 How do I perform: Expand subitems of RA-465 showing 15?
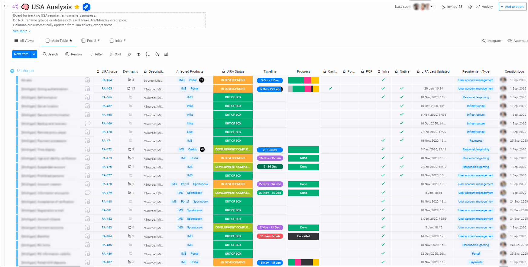coord(131,89)
